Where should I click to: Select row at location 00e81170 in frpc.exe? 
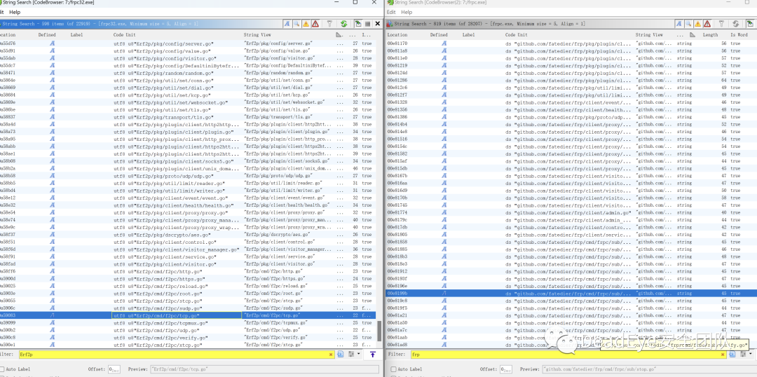(572, 43)
